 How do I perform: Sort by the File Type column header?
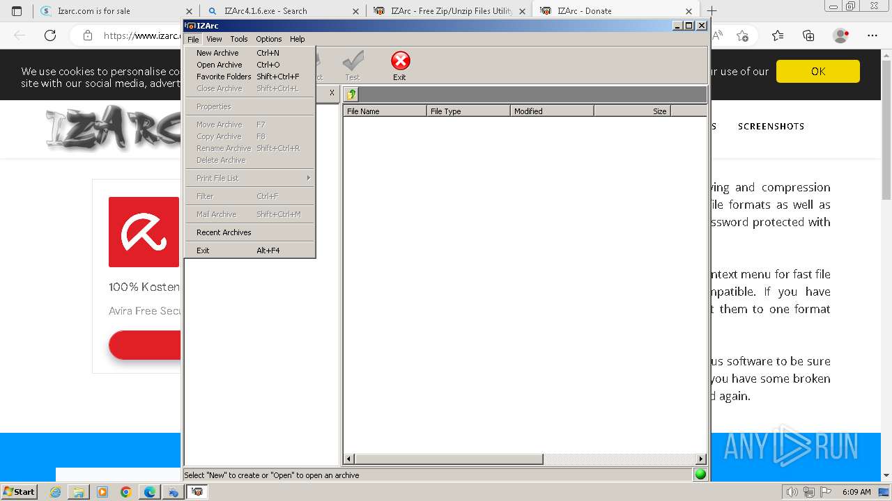pyautogui.click(x=468, y=111)
